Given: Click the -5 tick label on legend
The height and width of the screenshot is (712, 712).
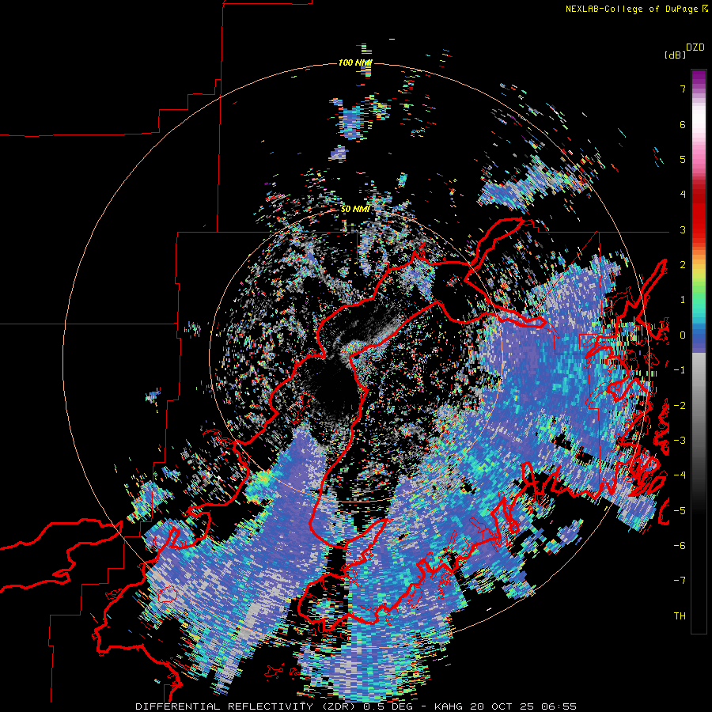Looking at the screenshot, I should click(x=680, y=511).
